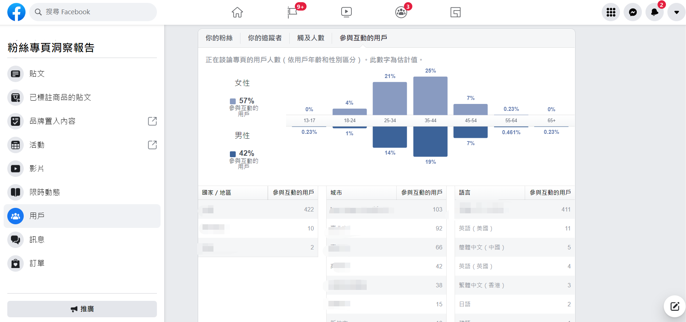Switch to 觸及人數 tab
This screenshot has width=686, height=322.
pyautogui.click(x=311, y=38)
